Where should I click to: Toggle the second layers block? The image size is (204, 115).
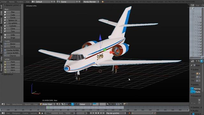103,104
